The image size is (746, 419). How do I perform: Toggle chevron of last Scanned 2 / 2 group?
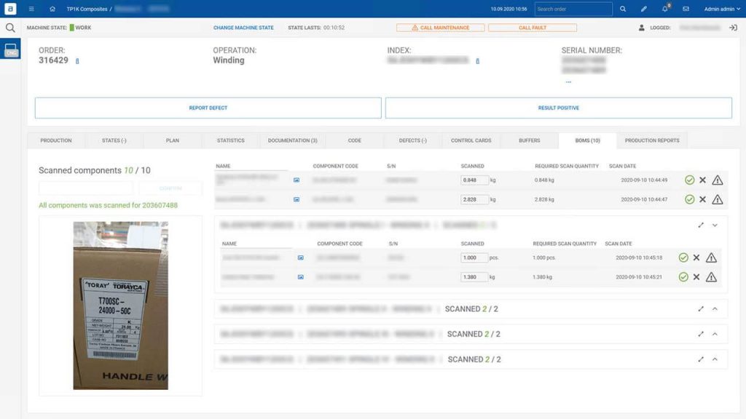pos(715,359)
